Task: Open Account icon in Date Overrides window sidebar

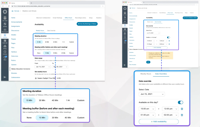Action: pos(125,13)
